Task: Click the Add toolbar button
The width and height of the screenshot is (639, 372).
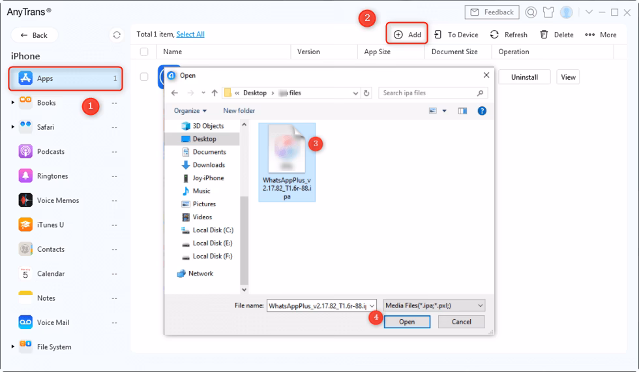Action: 407,35
